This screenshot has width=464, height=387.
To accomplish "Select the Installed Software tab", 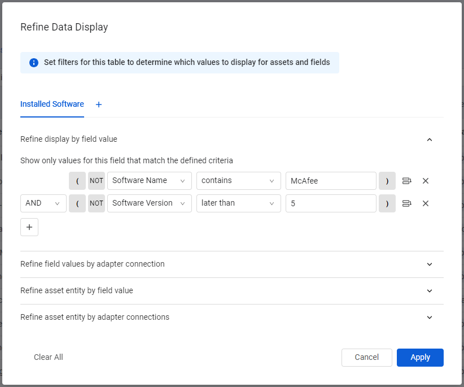I will click(52, 104).
